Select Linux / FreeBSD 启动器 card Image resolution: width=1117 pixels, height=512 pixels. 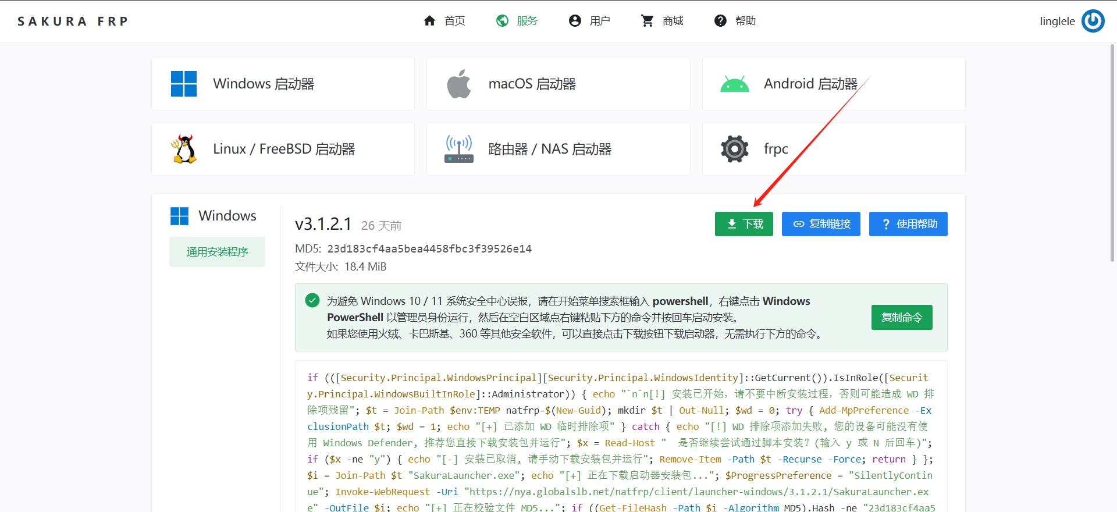[283, 149]
